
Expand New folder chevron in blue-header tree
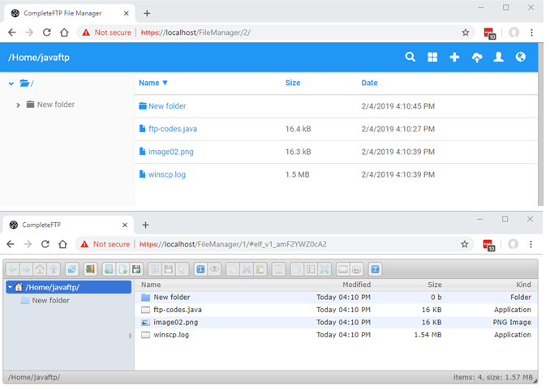pos(18,105)
